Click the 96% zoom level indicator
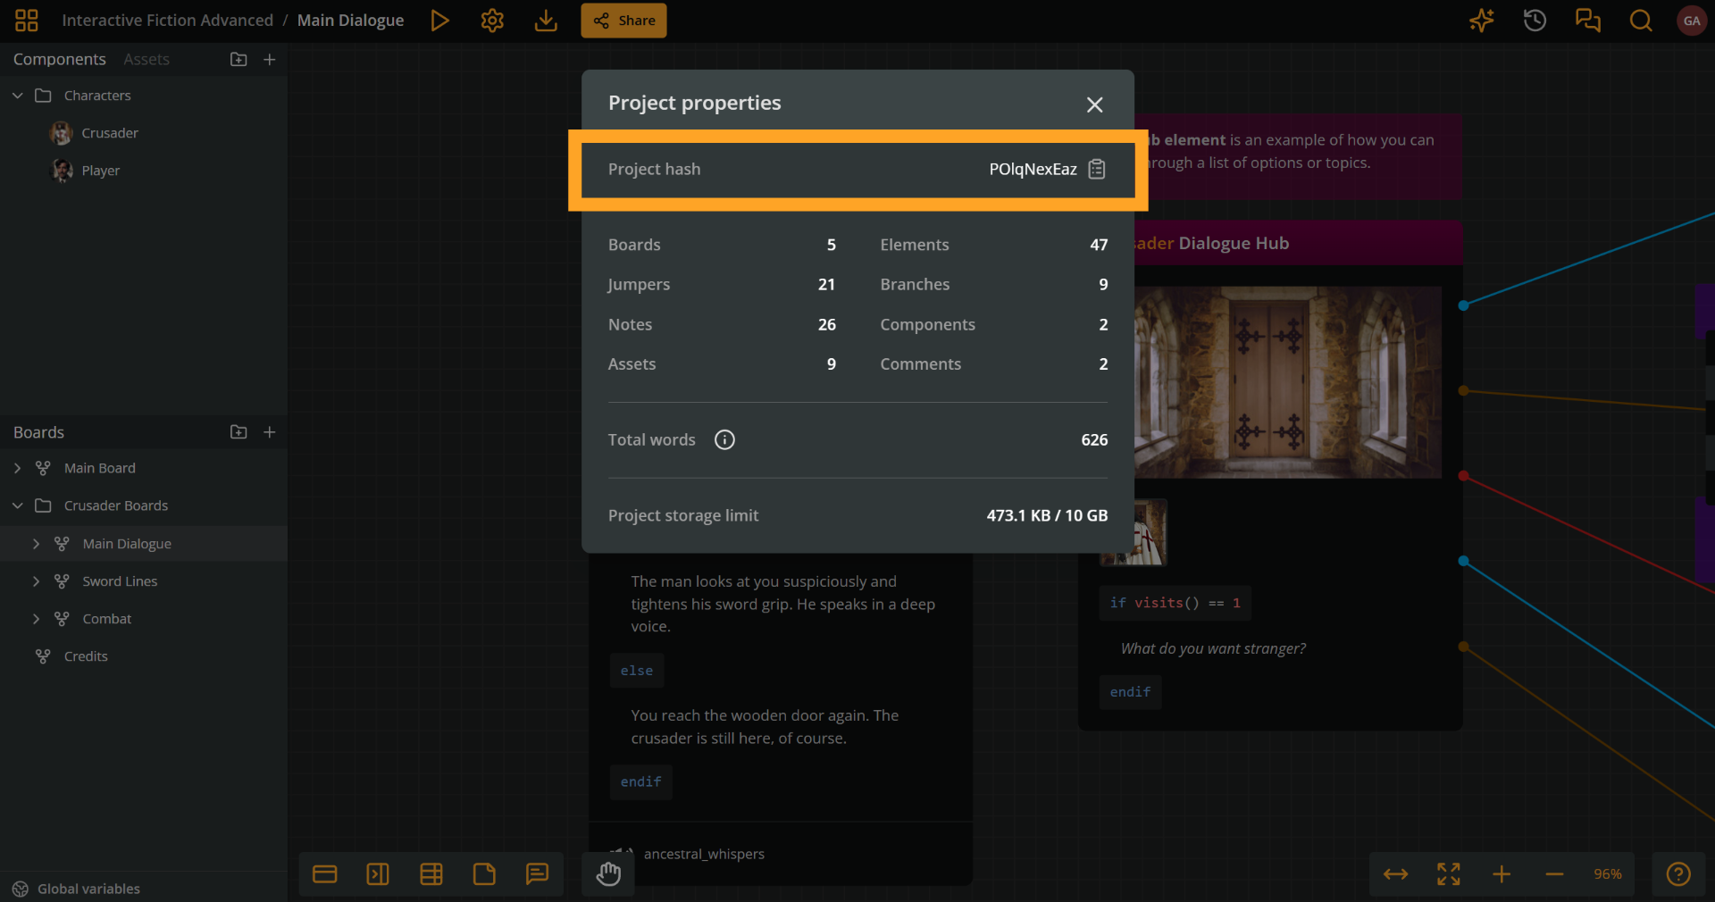 click(x=1607, y=874)
